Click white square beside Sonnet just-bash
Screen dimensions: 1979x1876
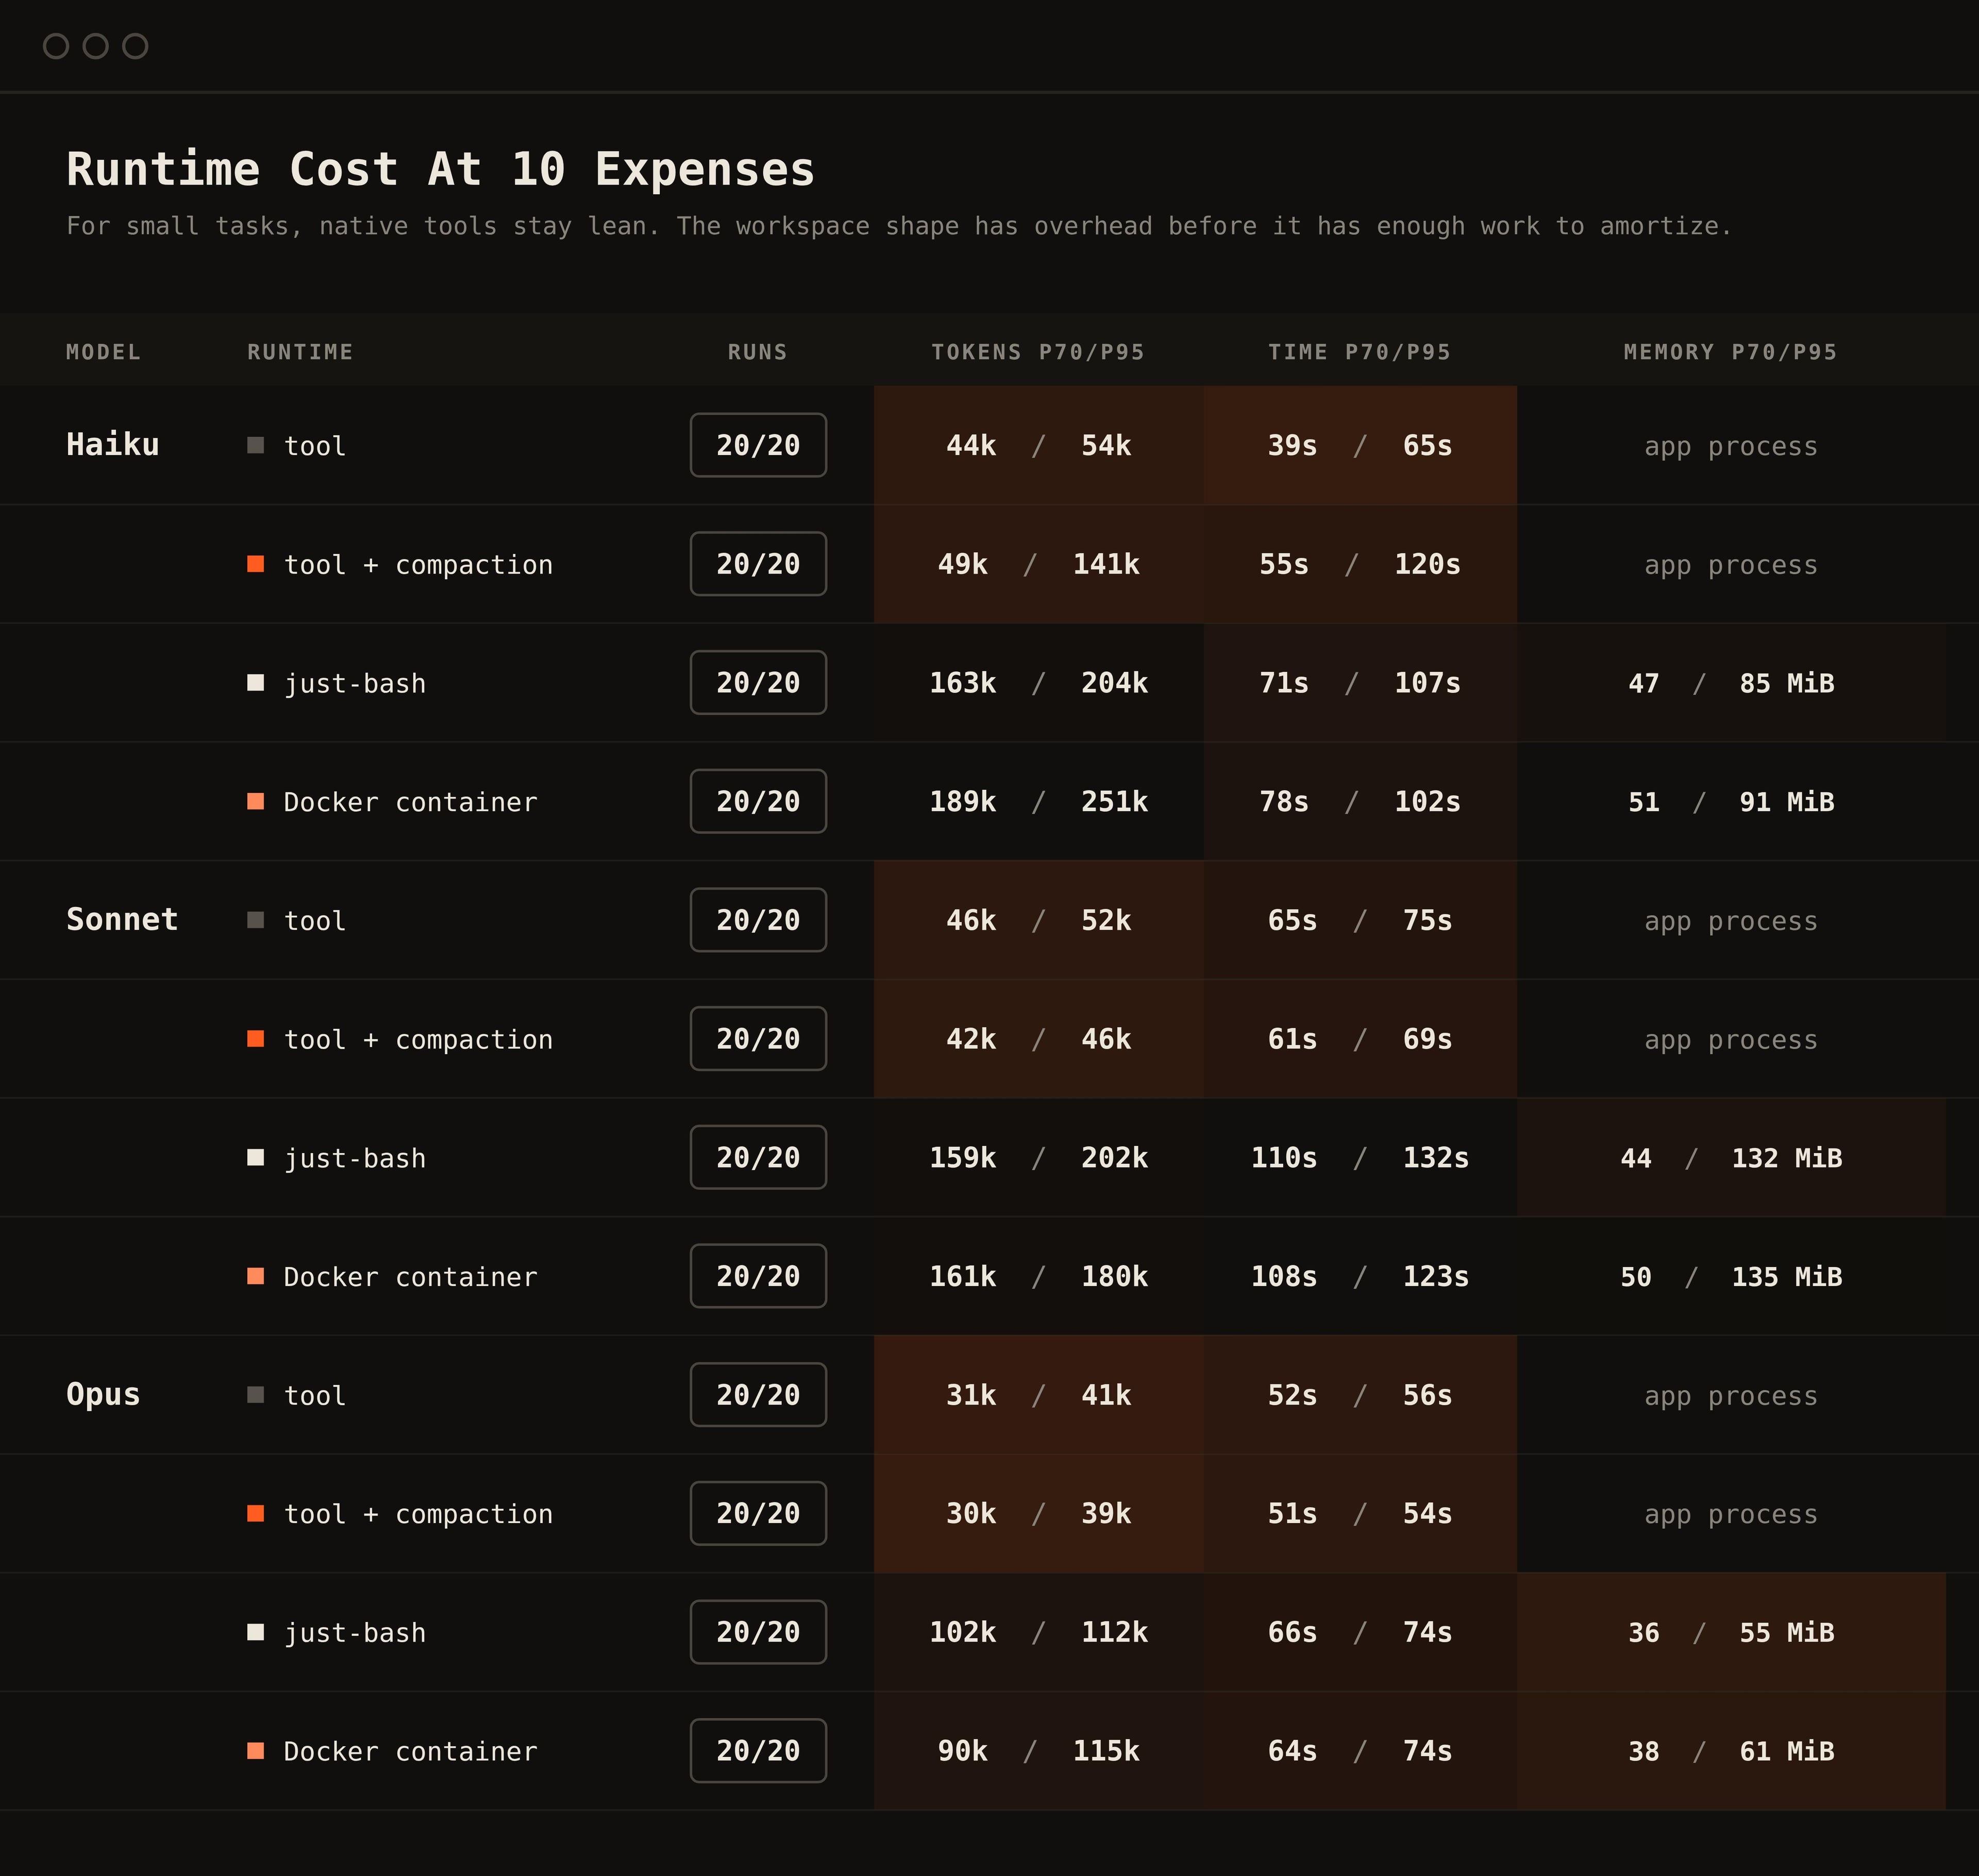[x=256, y=1157]
